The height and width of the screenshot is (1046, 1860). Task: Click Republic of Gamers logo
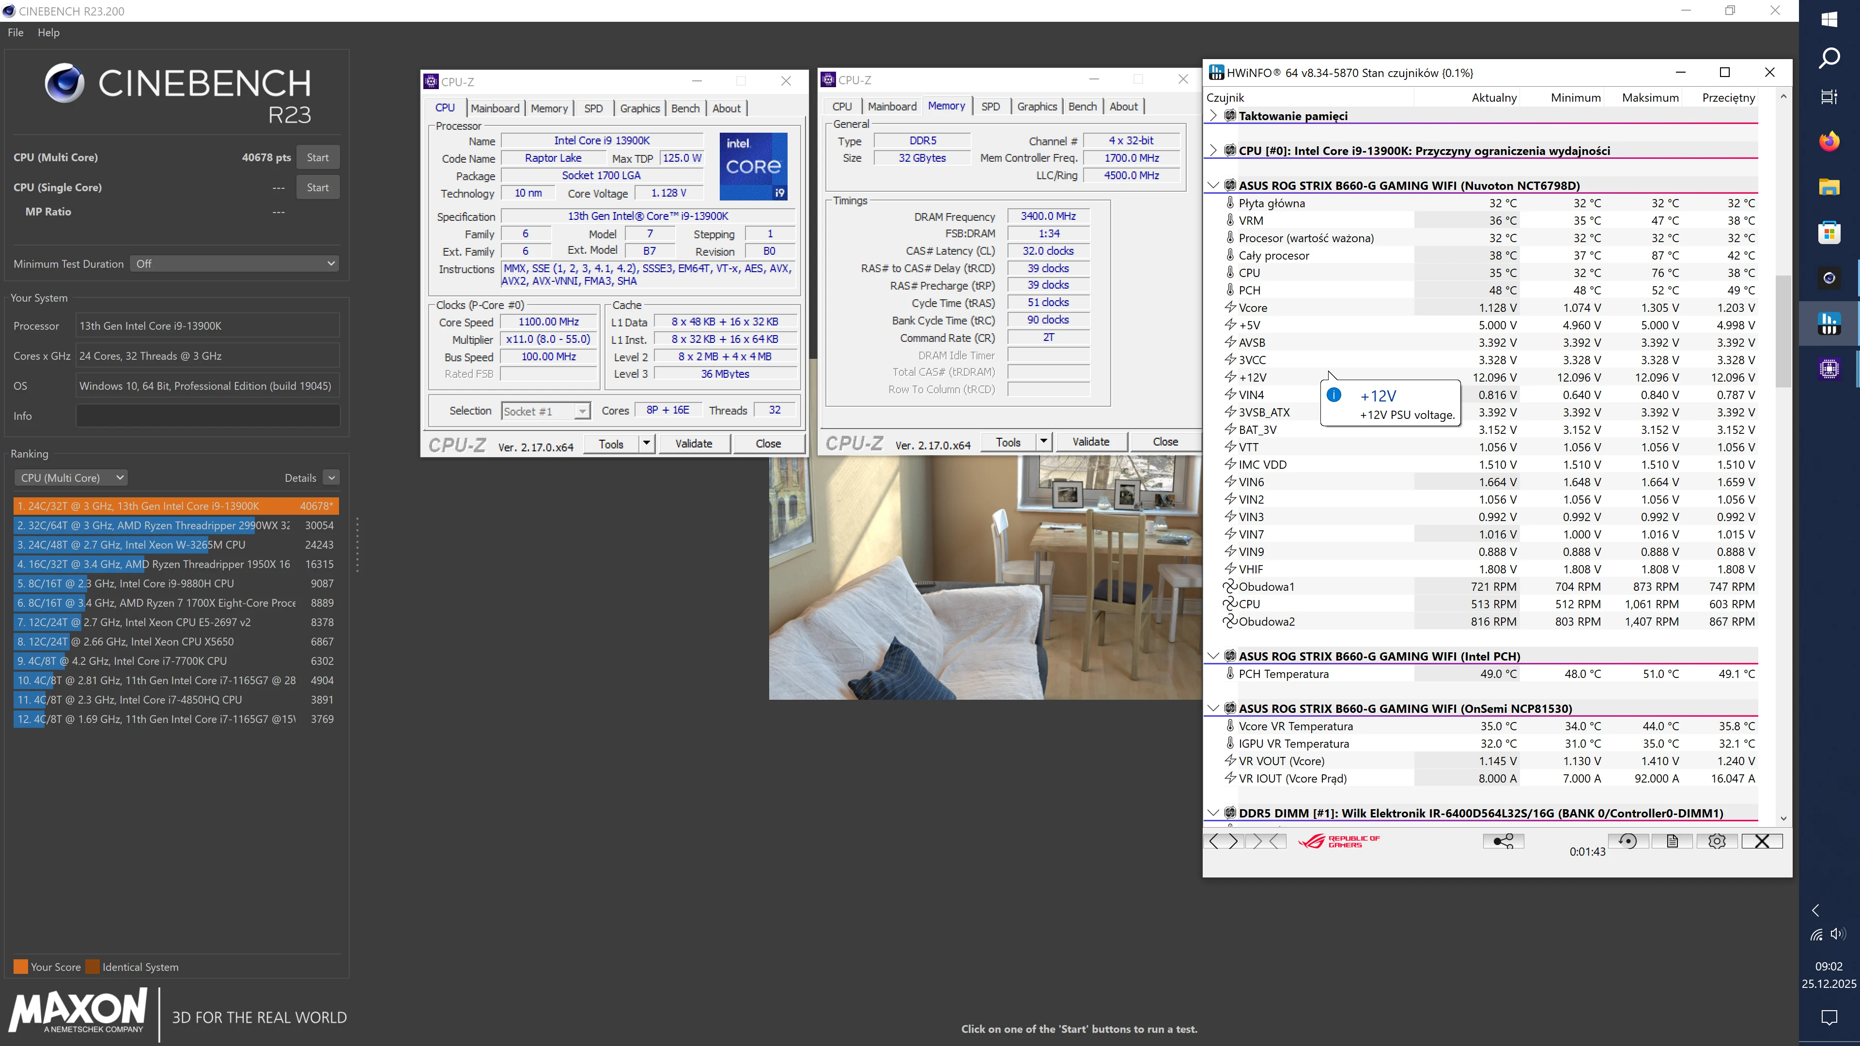point(1339,842)
